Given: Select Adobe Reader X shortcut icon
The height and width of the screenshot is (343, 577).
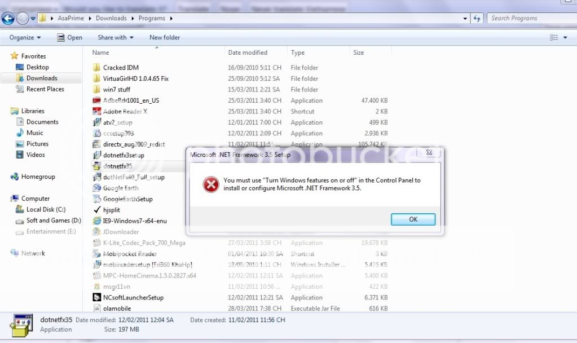Looking at the screenshot, I should (x=96, y=111).
